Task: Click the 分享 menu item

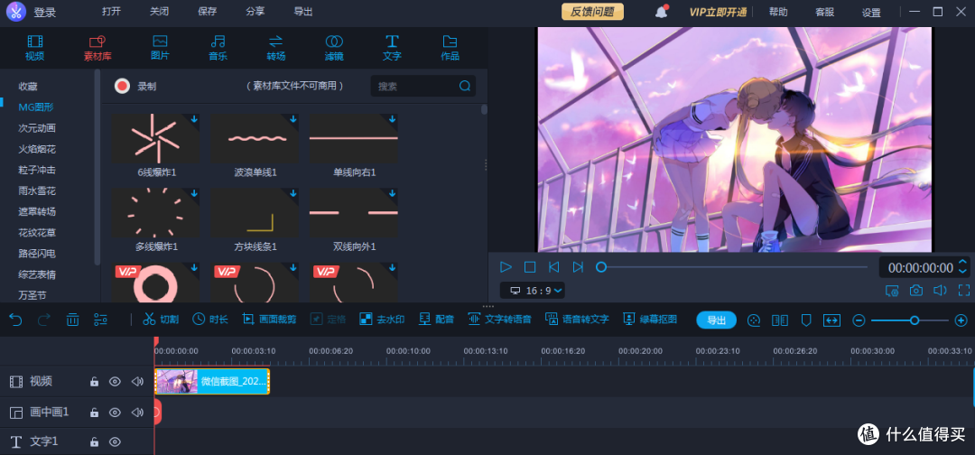Action: pyautogui.click(x=255, y=12)
